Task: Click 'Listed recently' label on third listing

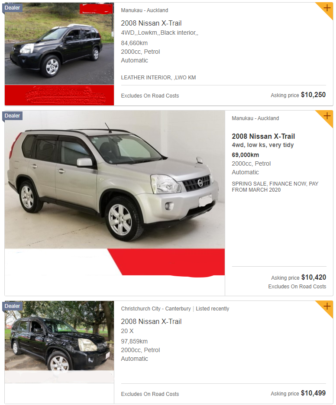Action: tap(213, 309)
